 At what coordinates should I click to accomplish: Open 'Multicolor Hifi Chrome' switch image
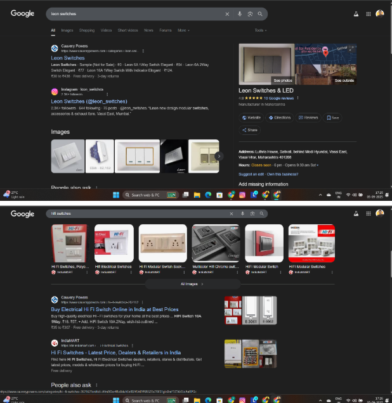pyautogui.click(x=216, y=243)
